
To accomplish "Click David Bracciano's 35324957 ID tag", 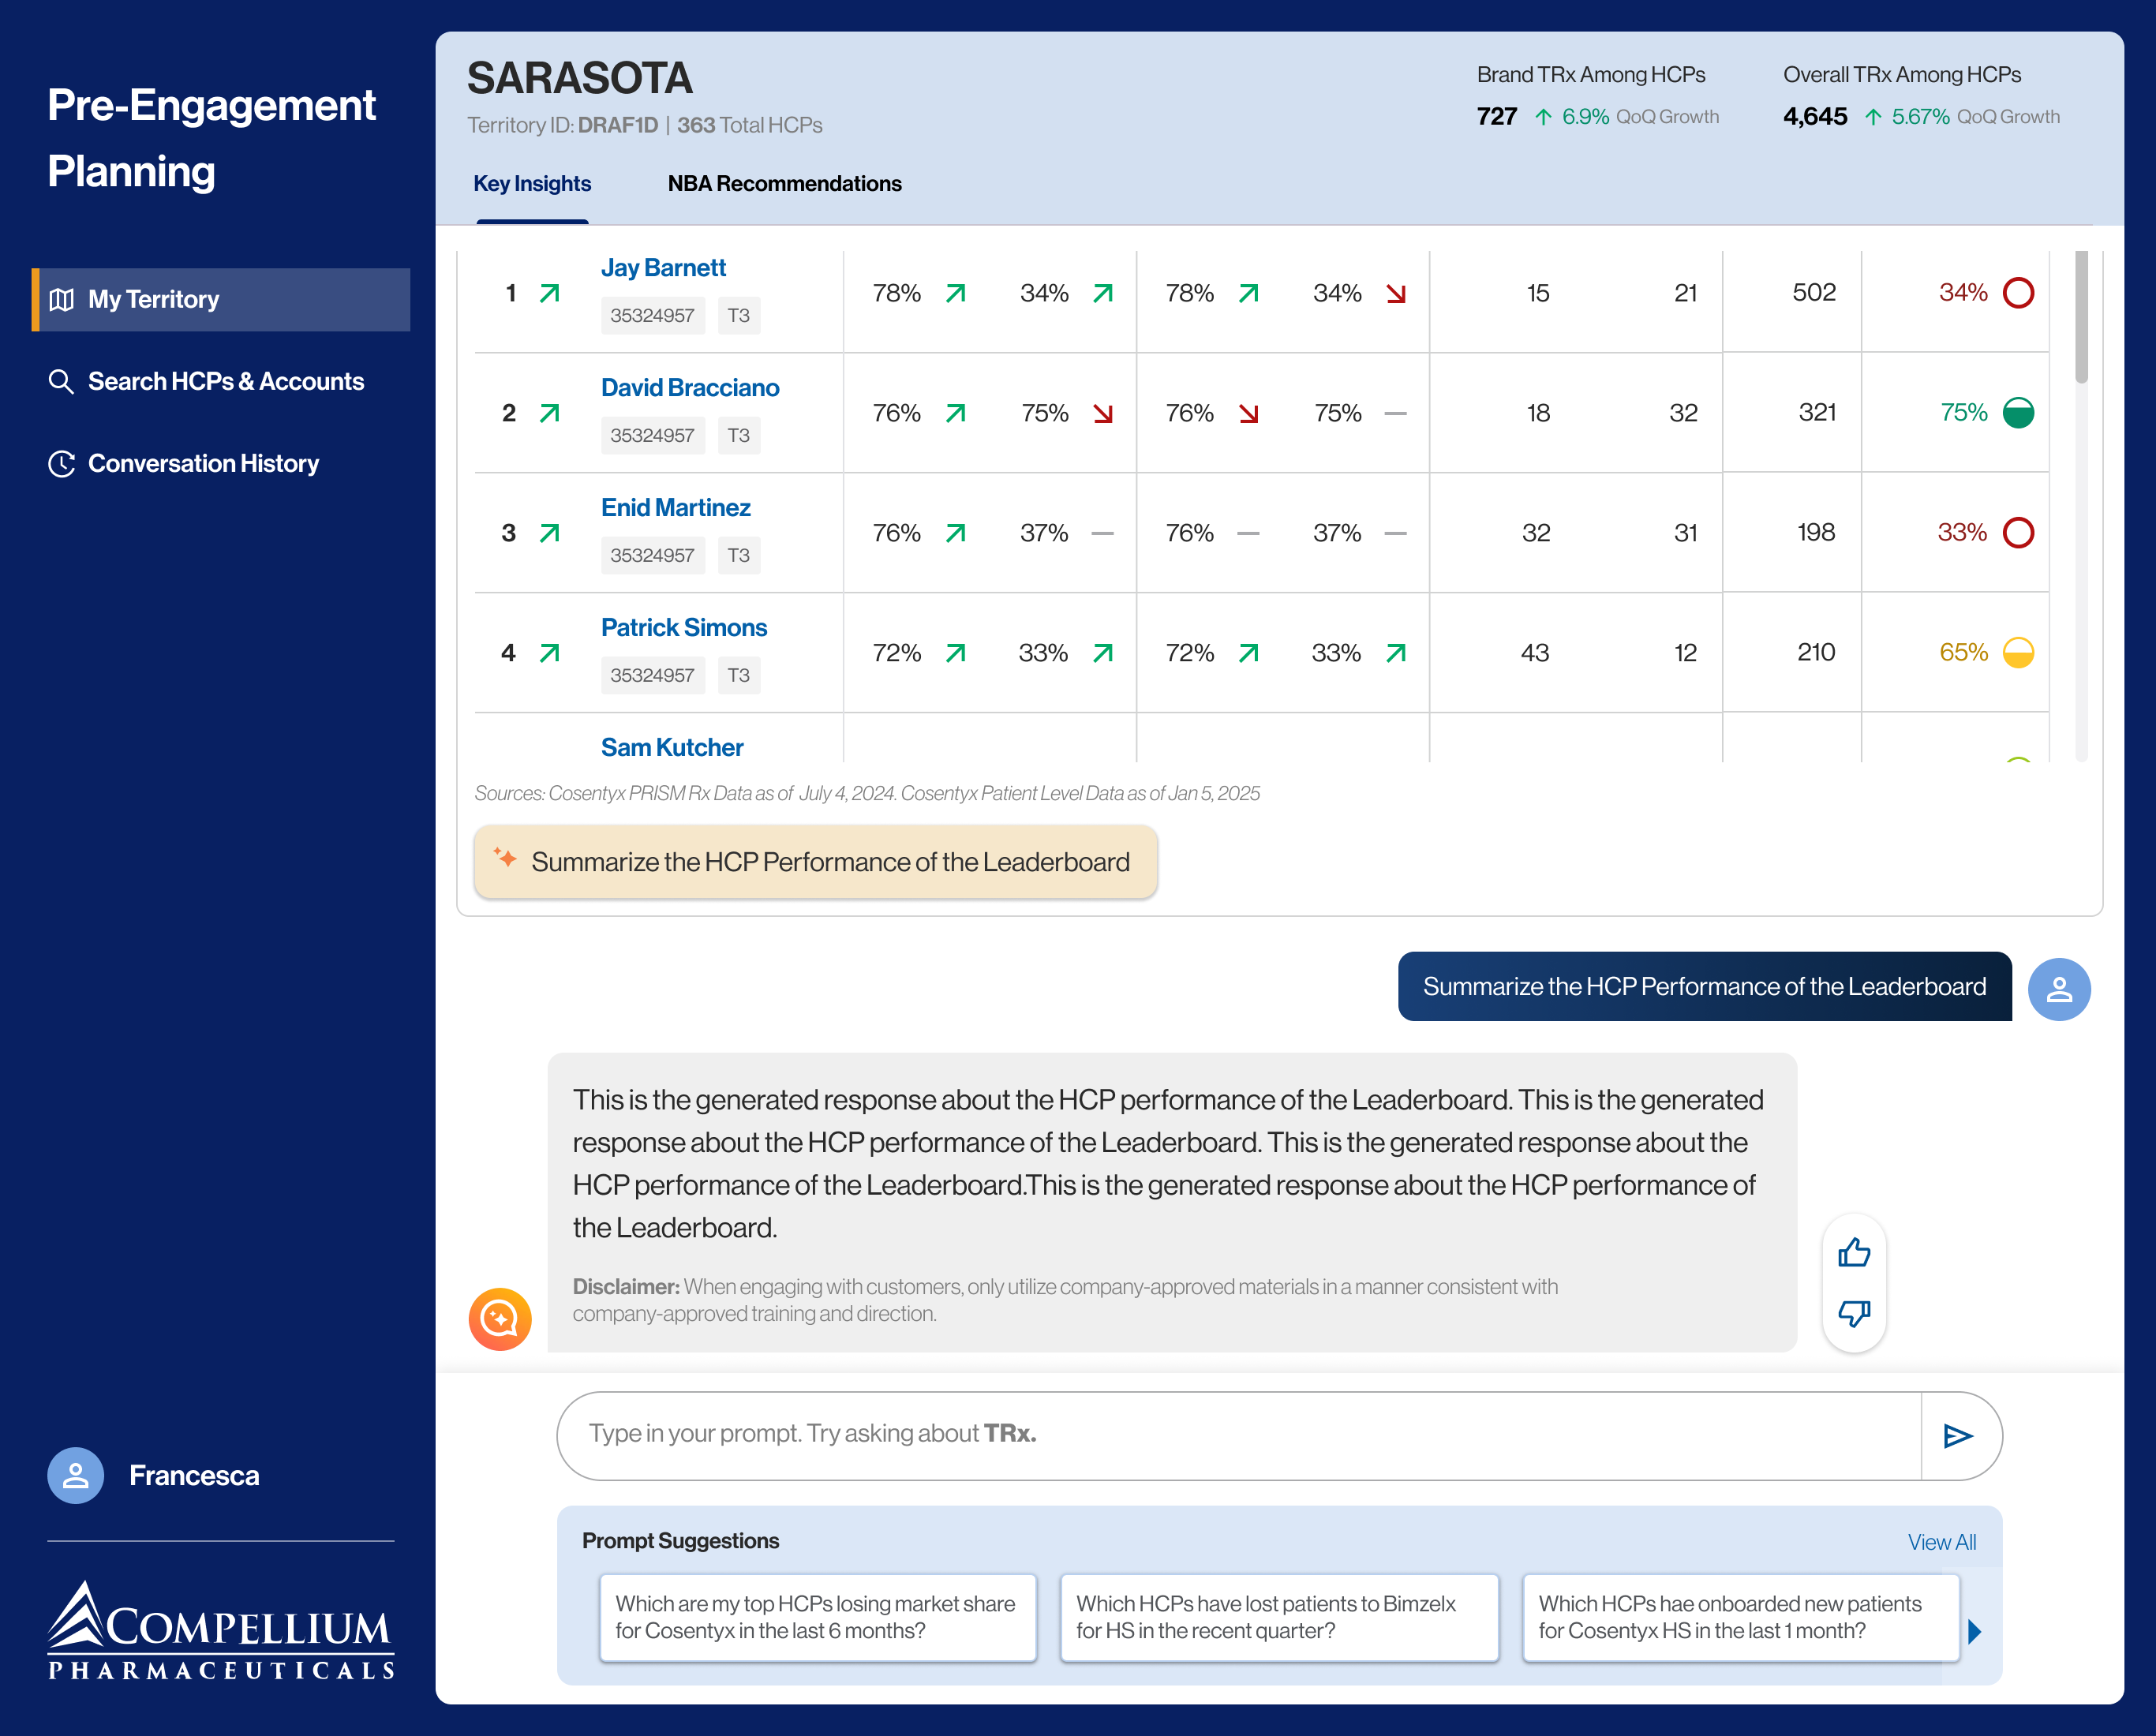I will (x=652, y=436).
